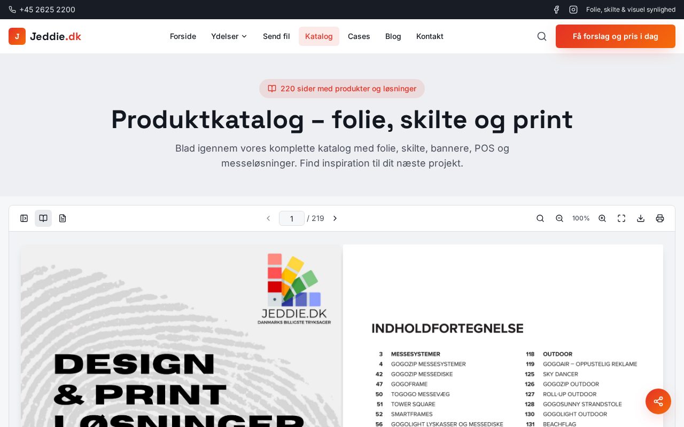Enter fullscreen mode for the catalog viewer

621,218
